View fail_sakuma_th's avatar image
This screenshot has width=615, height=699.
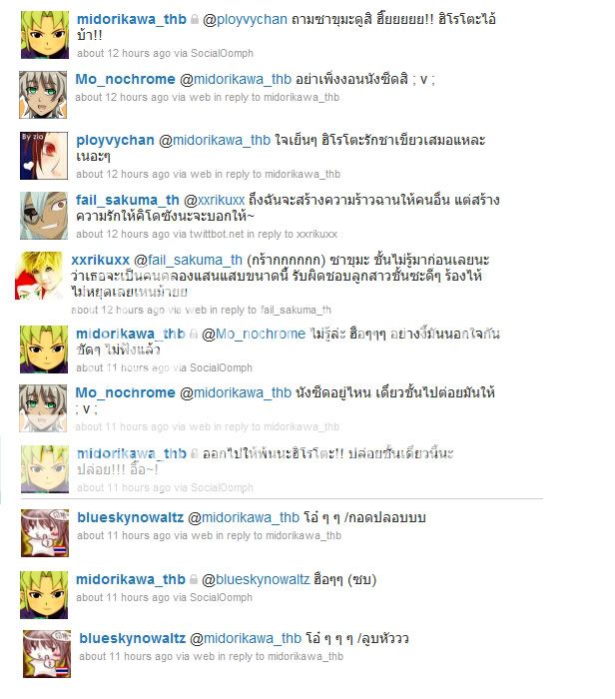click(x=44, y=216)
